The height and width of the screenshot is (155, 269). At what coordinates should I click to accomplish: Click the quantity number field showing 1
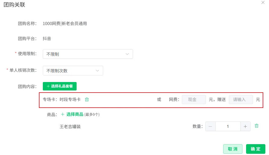(x=228, y=127)
